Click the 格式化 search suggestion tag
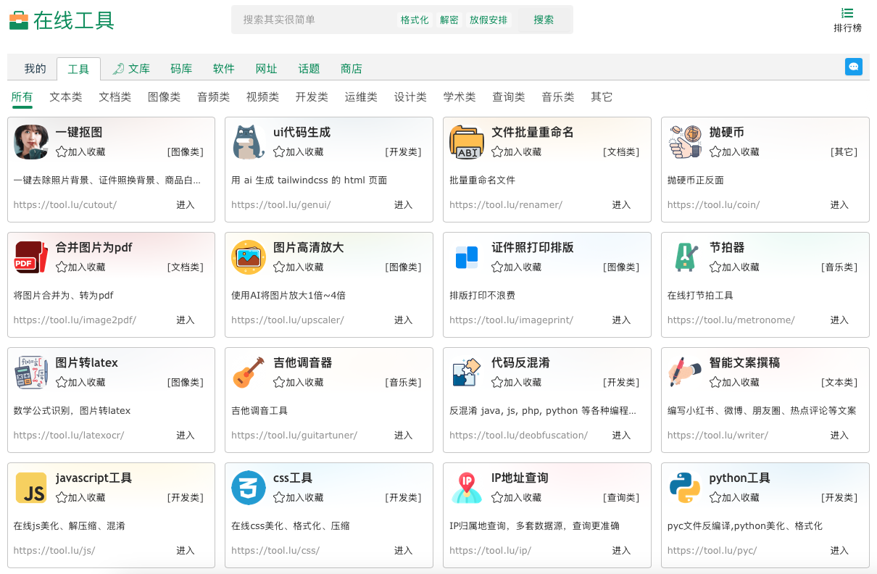The width and height of the screenshot is (877, 574). (415, 20)
